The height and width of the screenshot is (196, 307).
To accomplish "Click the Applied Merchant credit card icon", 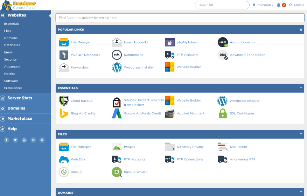I will [x=169, y=113].
